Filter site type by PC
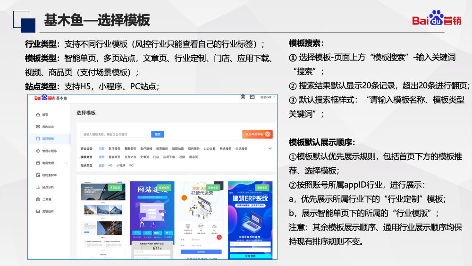 (131, 165)
